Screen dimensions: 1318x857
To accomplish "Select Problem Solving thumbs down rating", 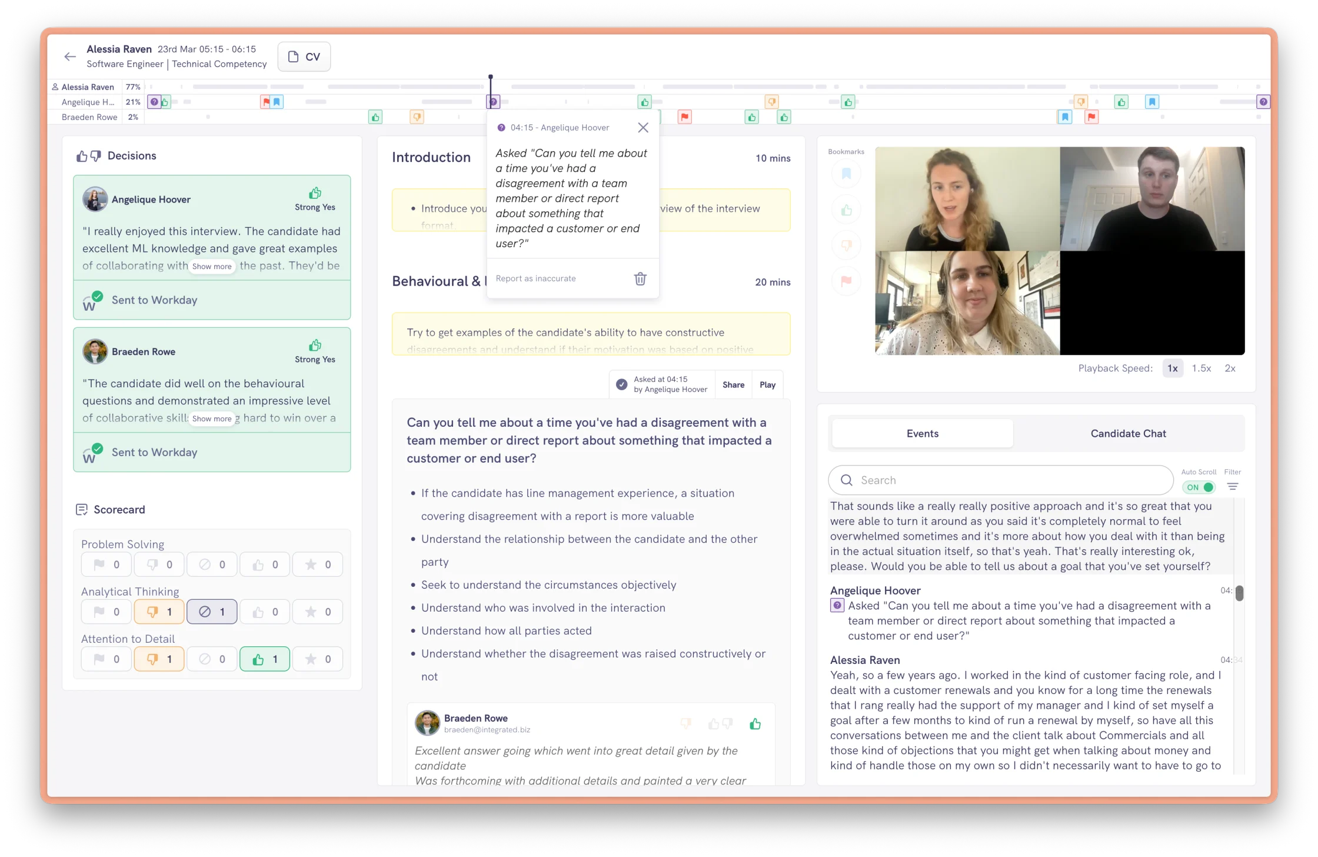I will coord(159,564).
